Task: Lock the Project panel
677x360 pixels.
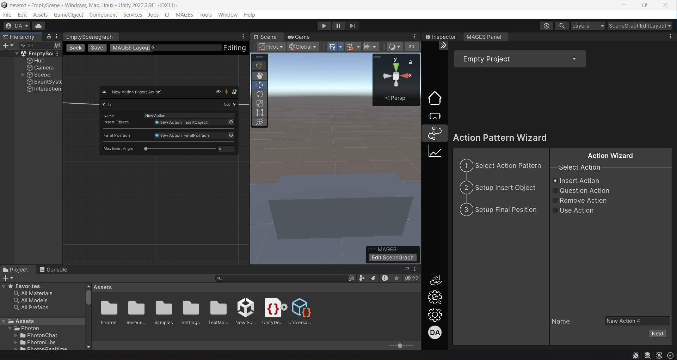Action: click(x=407, y=269)
